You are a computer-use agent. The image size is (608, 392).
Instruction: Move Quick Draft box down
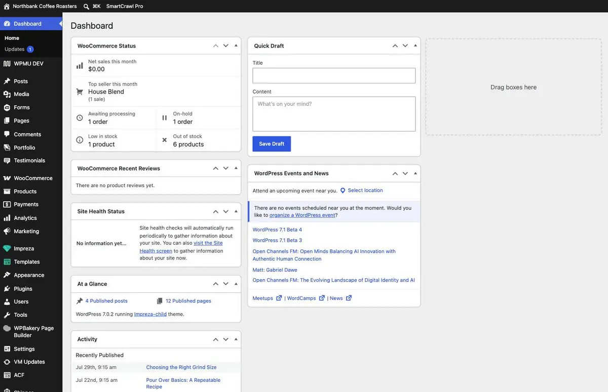[x=405, y=46]
